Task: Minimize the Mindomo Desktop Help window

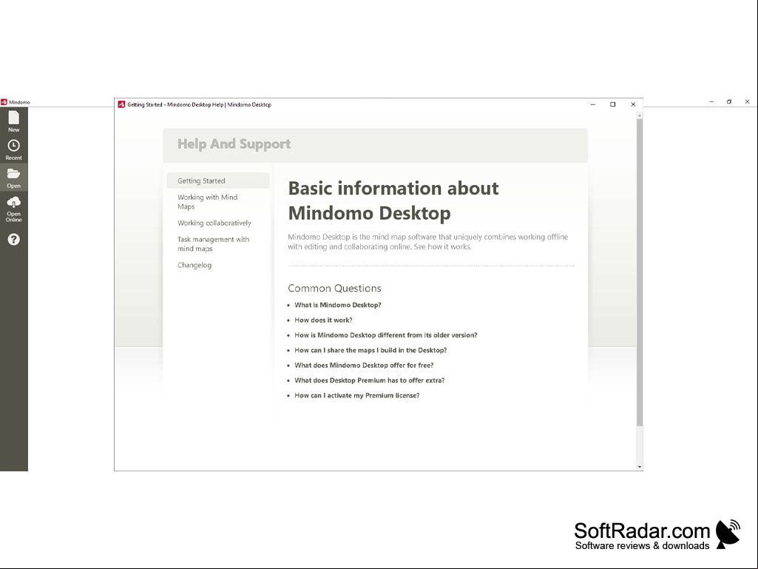Action: click(x=593, y=104)
